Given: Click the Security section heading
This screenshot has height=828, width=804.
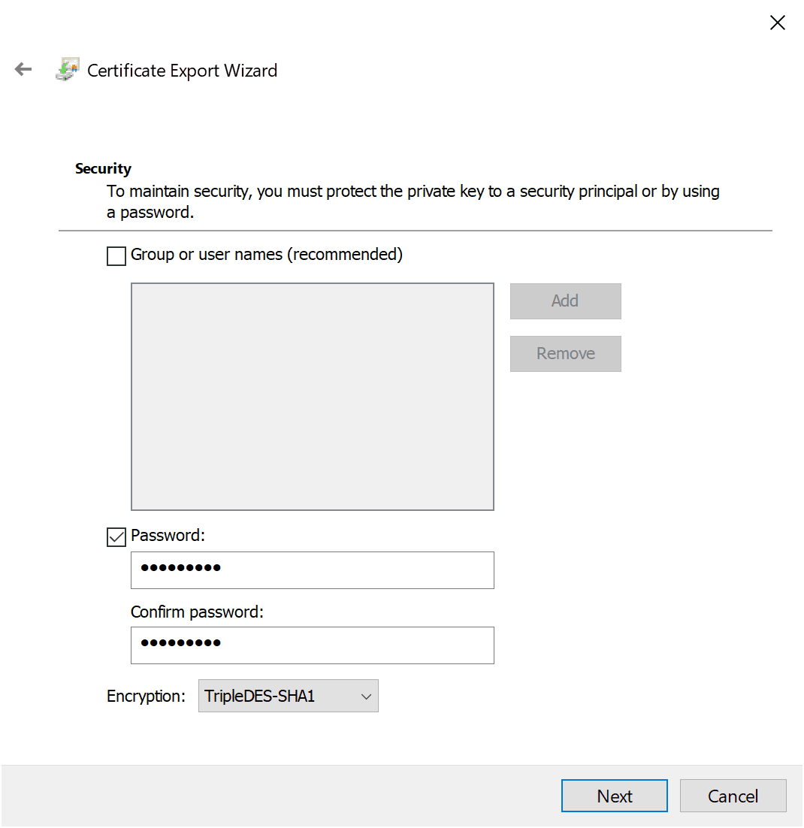Looking at the screenshot, I should (x=103, y=168).
